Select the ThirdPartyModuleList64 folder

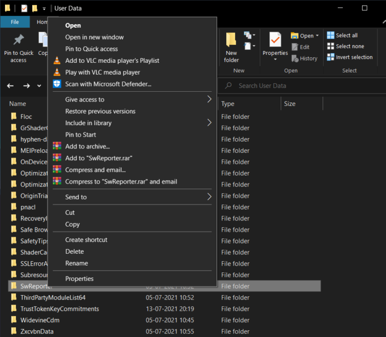53,297
